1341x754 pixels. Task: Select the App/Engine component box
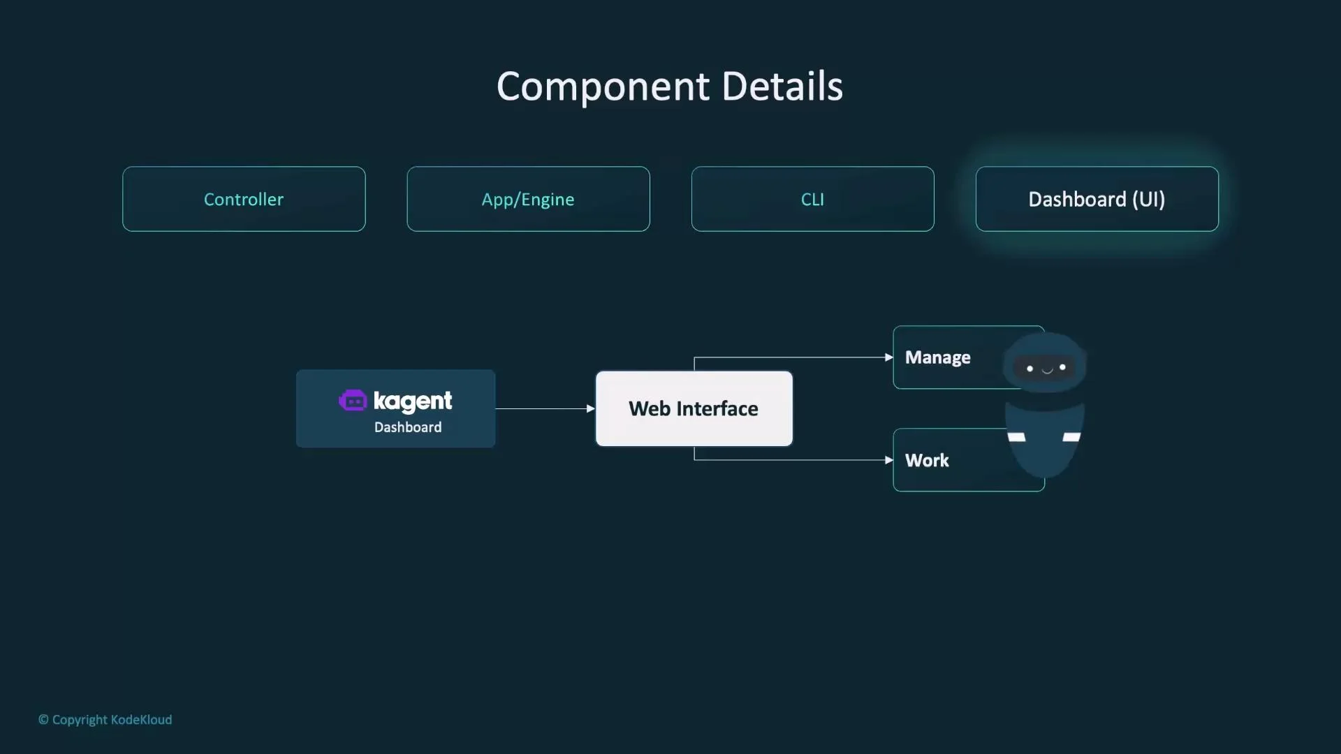528,199
